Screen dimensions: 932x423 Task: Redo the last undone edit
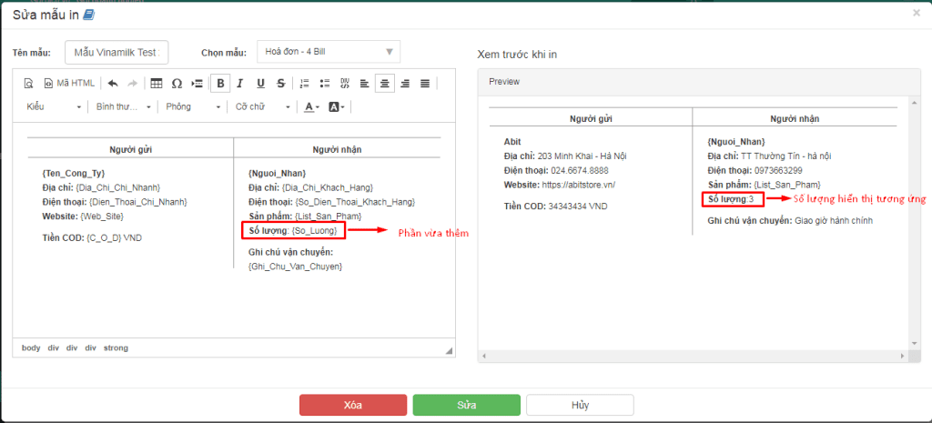[x=132, y=84]
